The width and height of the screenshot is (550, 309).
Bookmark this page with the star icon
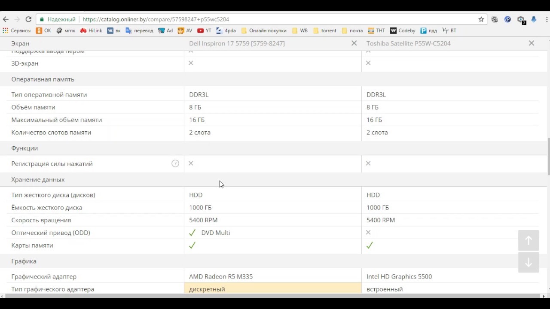[x=481, y=19]
